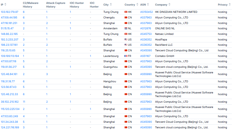Select Hangzhou city cell
This screenshot has height=130, width=233.
110,81
